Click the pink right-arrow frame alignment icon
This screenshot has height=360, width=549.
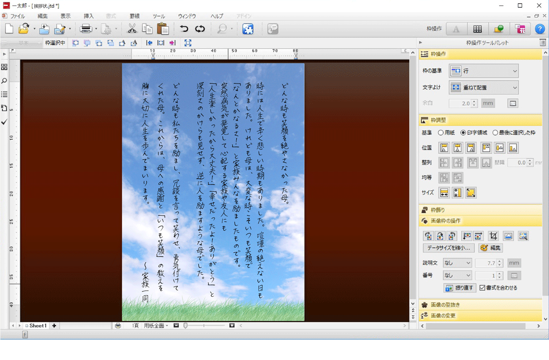point(172,43)
